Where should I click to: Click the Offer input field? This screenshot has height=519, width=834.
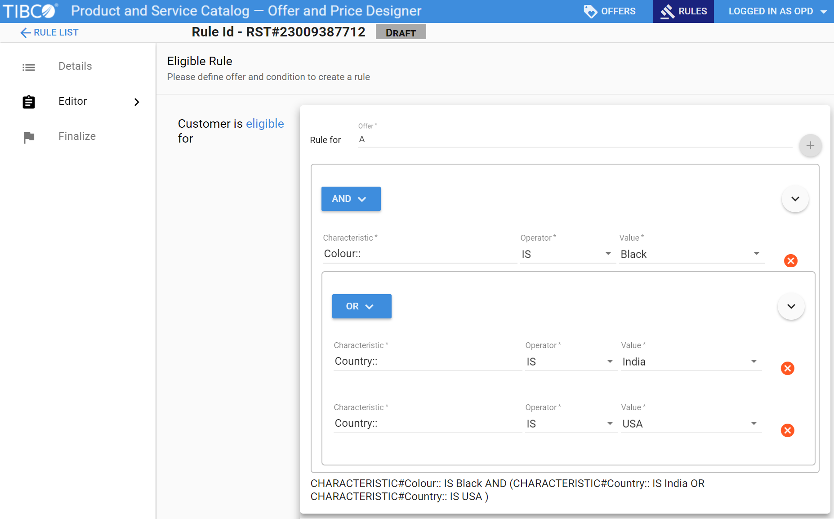575,139
